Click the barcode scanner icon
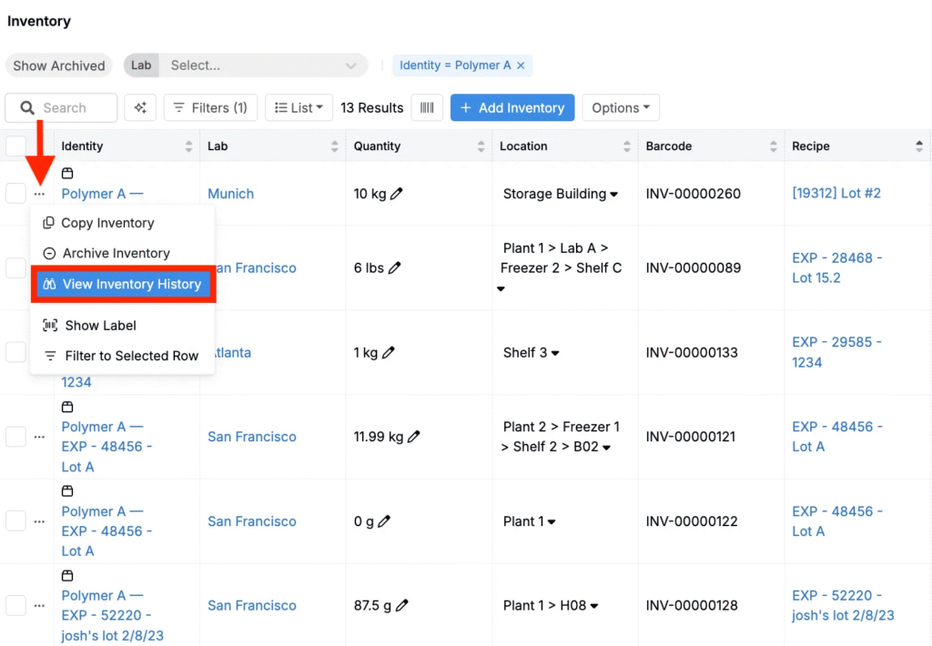This screenshot has width=932, height=646. (x=427, y=107)
